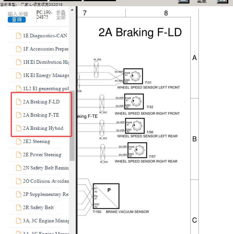Screen dimensions: 233x234
Task: Click 当前车型 vehicle model status text
Action: pos(31,5)
